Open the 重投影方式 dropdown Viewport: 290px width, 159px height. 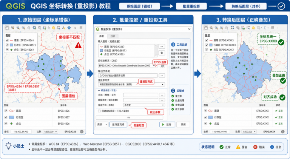click(x=131, y=84)
